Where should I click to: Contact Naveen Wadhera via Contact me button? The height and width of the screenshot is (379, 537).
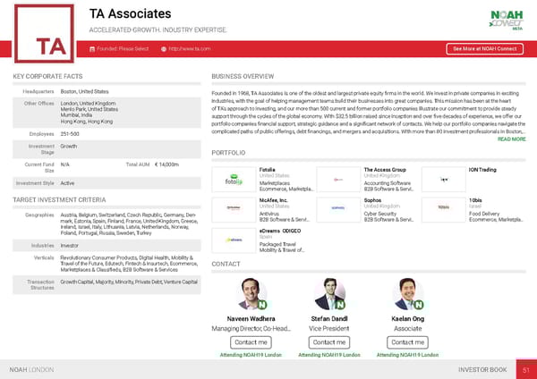point(251,342)
